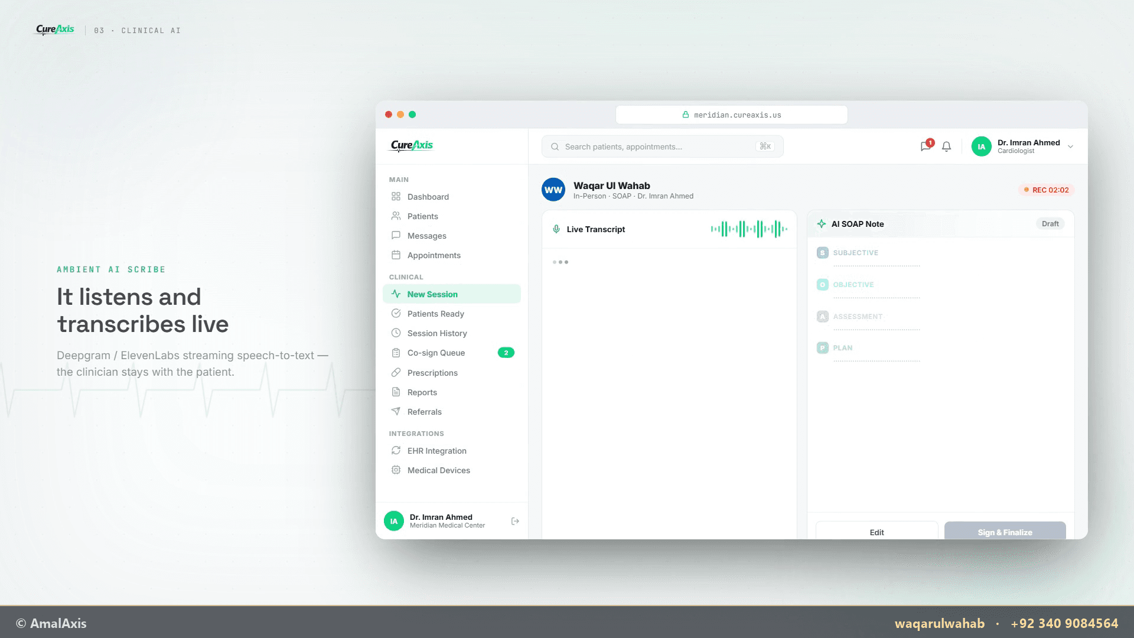This screenshot has width=1134, height=638.
Task: Open EHR Integration page
Action: pos(452,451)
